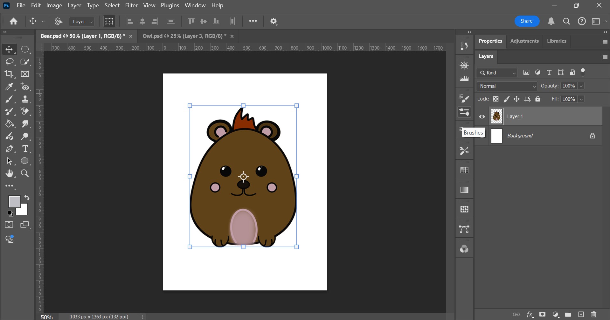The width and height of the screenshot is (610, 320).
Task: Select the Zoom tool
Action: click(25, 173)
